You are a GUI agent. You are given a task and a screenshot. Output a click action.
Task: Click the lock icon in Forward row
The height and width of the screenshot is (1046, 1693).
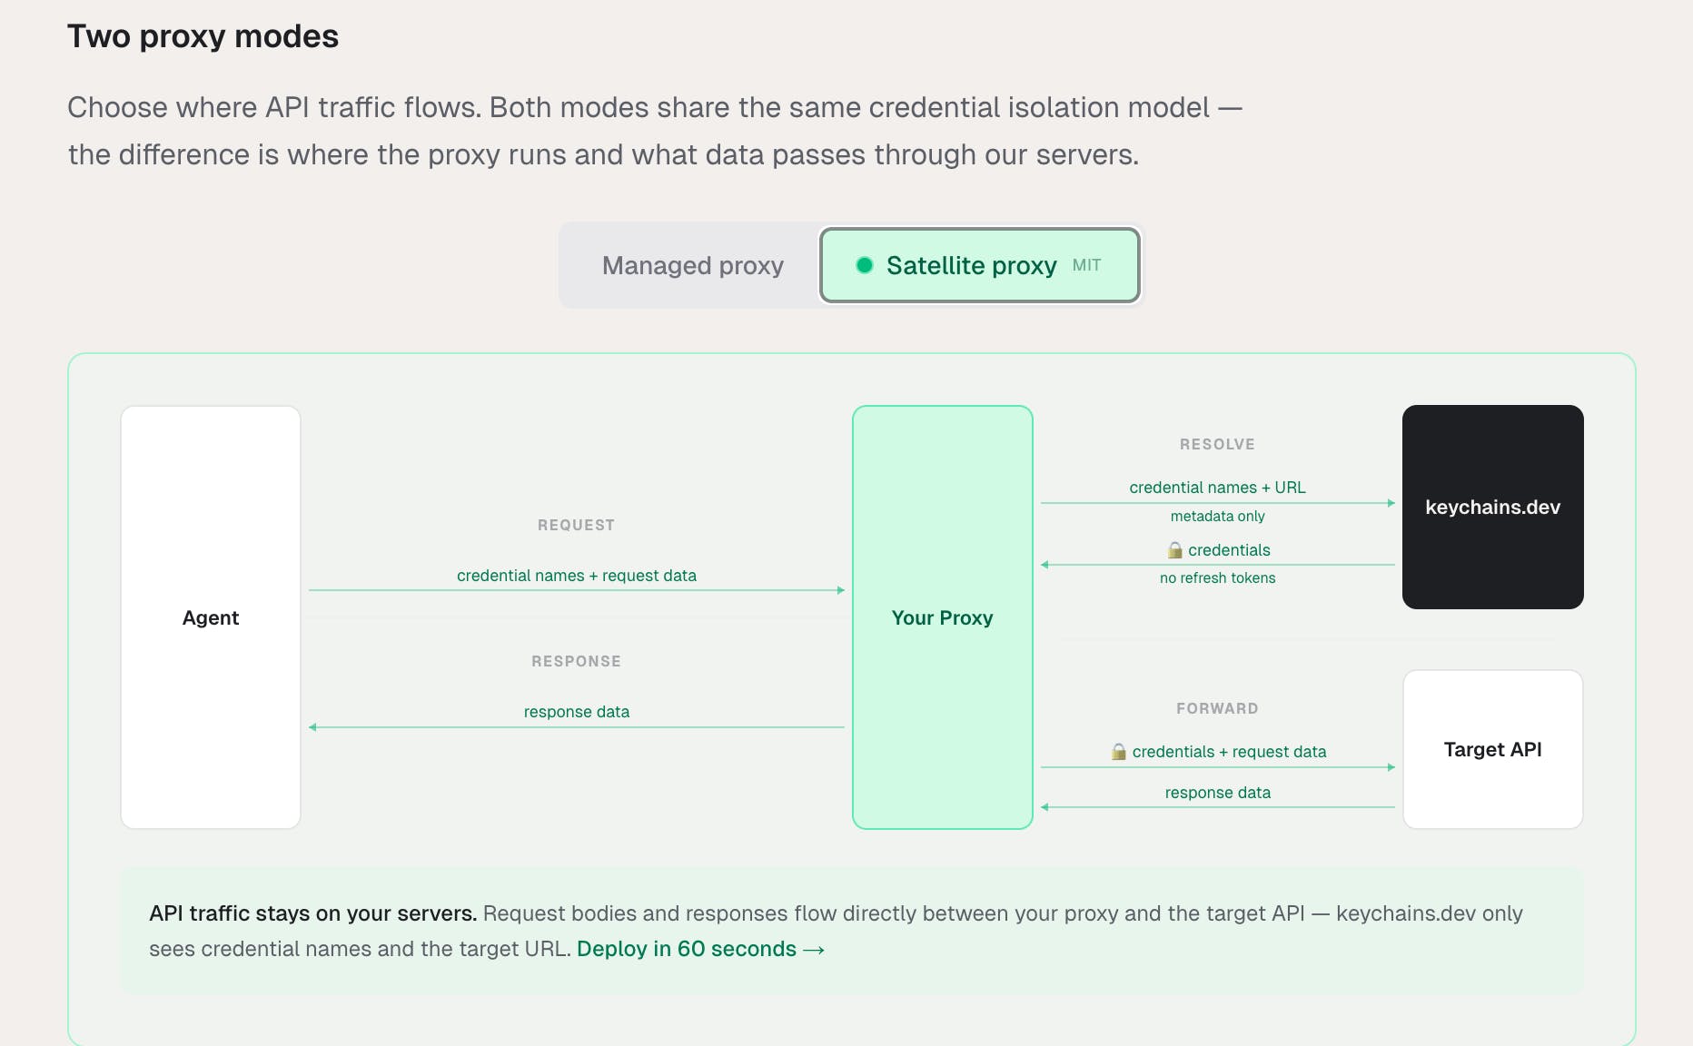coord(1119,752)
